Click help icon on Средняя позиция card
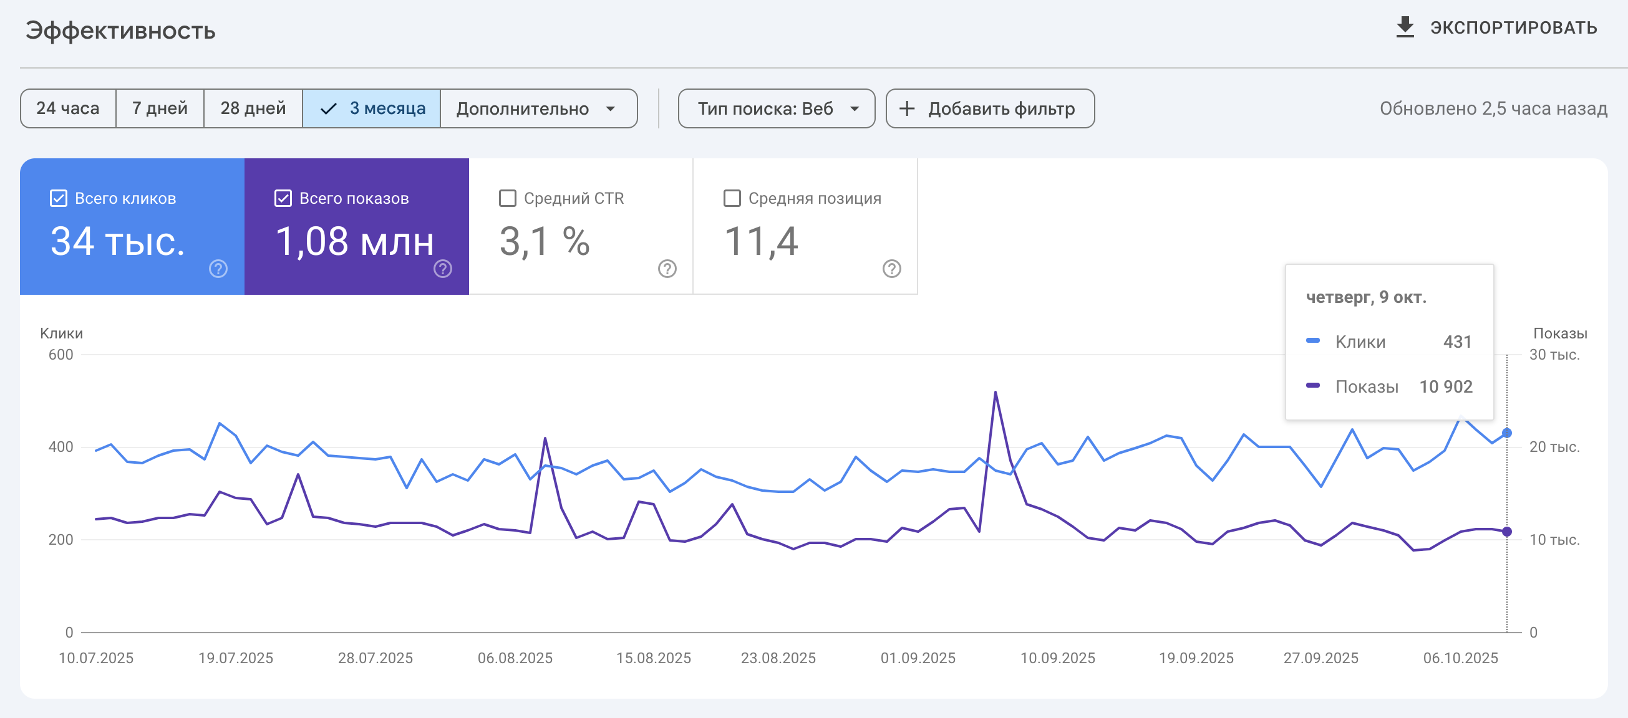 891,269
